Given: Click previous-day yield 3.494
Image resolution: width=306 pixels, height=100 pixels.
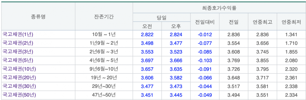Looking at the screenshot, I should [234, 95].
